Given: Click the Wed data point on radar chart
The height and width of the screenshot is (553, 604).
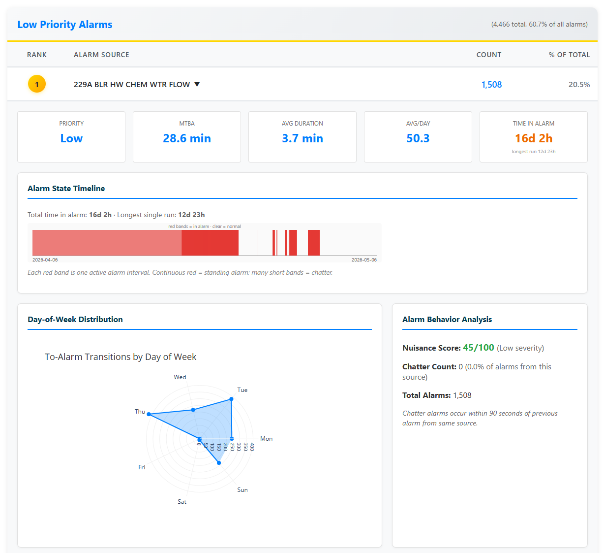Looking at the screenshot, I should [x=193, y=410].
